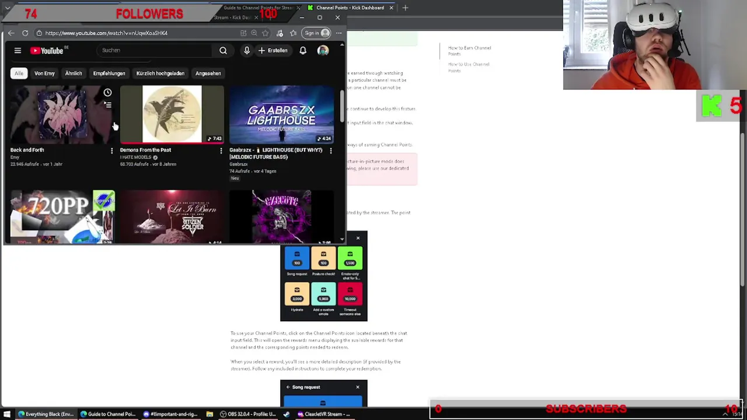Select the Angesehen filter chip
Viewport: 747px width, 420px height.
208,73
